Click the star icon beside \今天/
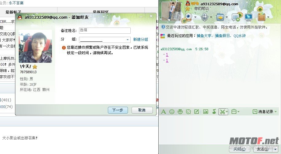The height and width of the screenshot is (154, 281). pos(35,67)
